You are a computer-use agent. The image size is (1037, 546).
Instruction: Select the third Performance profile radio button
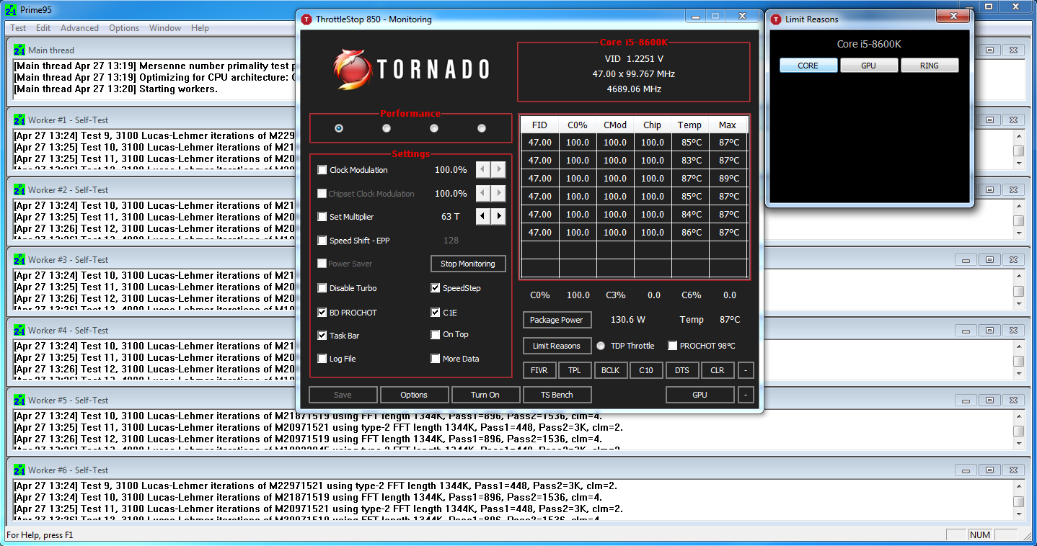(x=434, y=128)
